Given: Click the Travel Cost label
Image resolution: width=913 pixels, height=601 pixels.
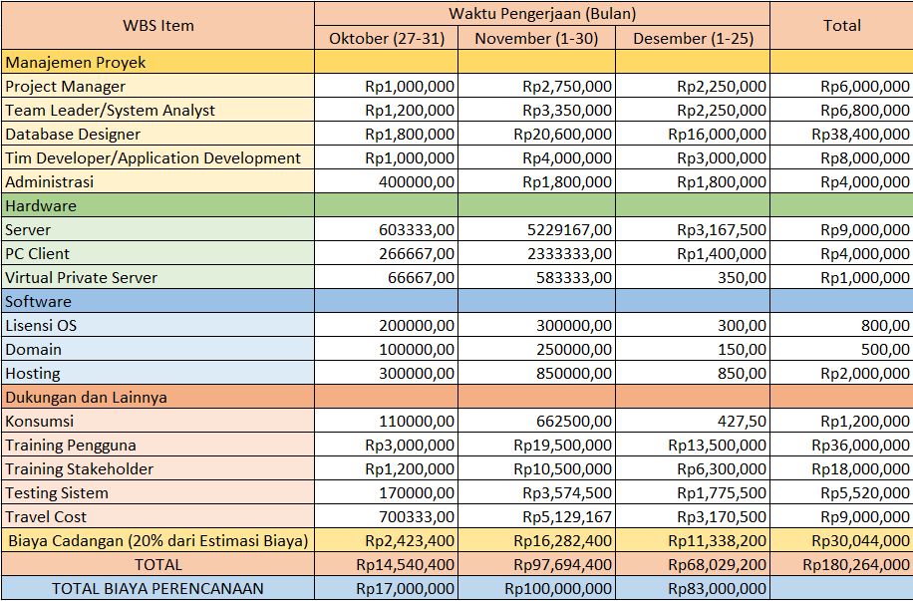Looking at the screenshot, I should tap(157, 515).
